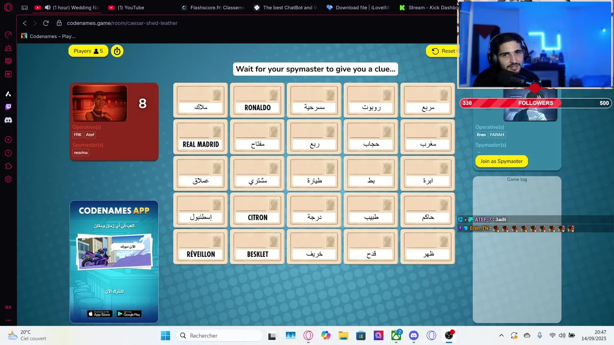Open Extensions cube icon in sidebar
The height and width of the screenshot is (345, 614).
pos(8,166)
